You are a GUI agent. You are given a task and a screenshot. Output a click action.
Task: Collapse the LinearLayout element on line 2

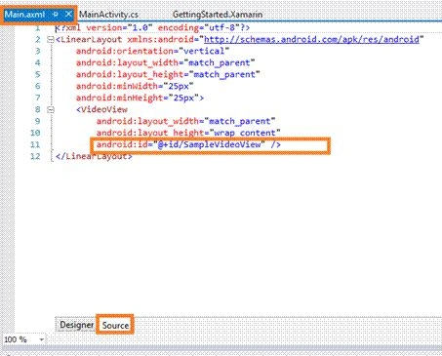tap(51, 40)
